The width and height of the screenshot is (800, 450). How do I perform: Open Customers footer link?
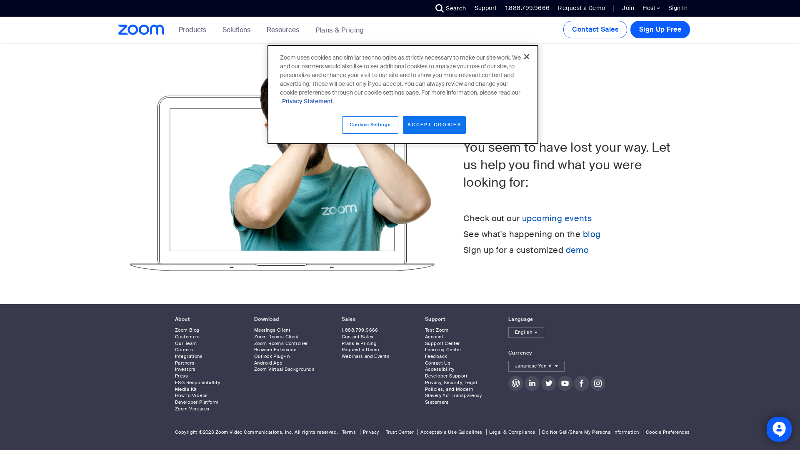click(187, 337)
